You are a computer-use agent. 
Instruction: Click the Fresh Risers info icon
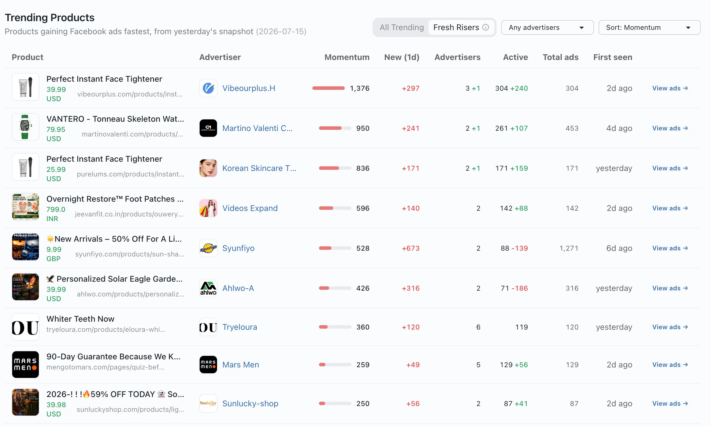pyautogui.click(x=486, y=27)
